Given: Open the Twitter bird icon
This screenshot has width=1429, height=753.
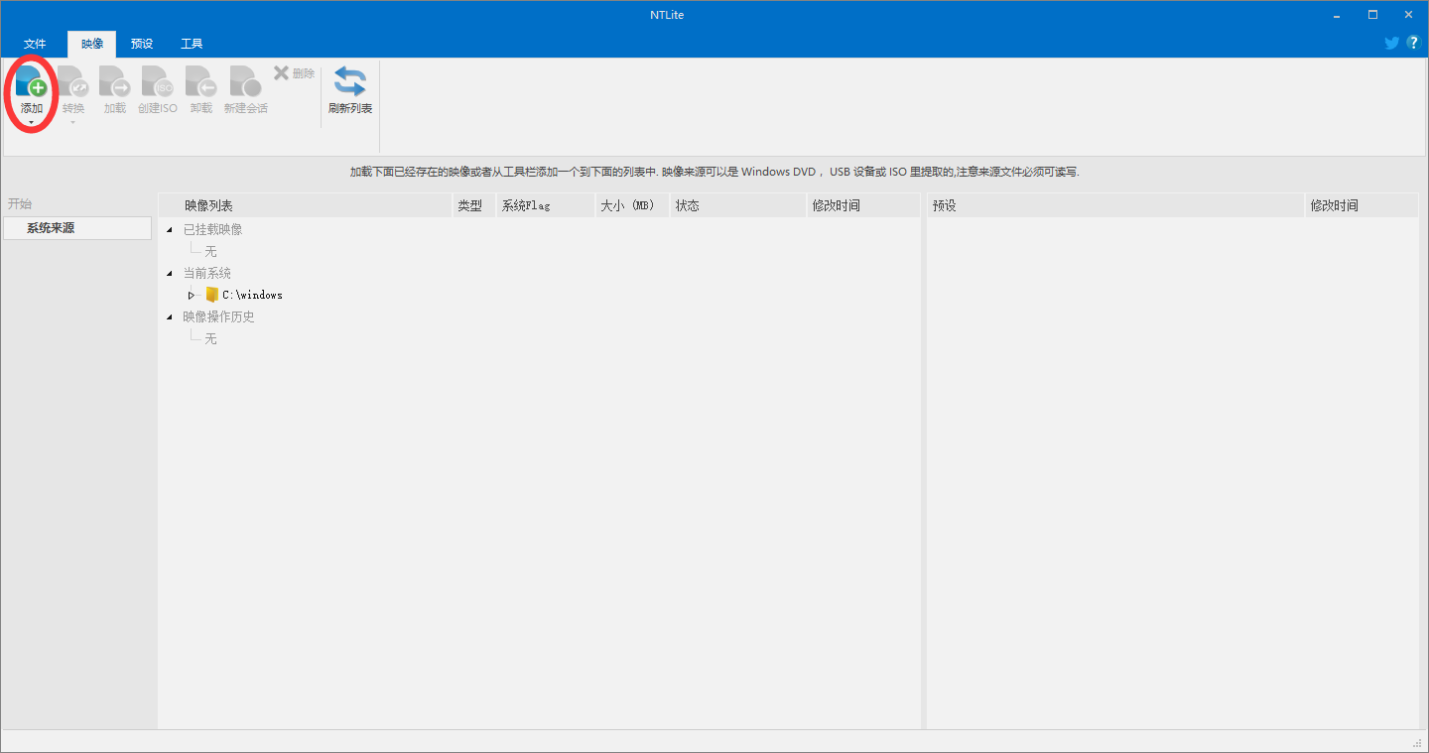Looking at the screenshot, I should (x=1392, y=43).
